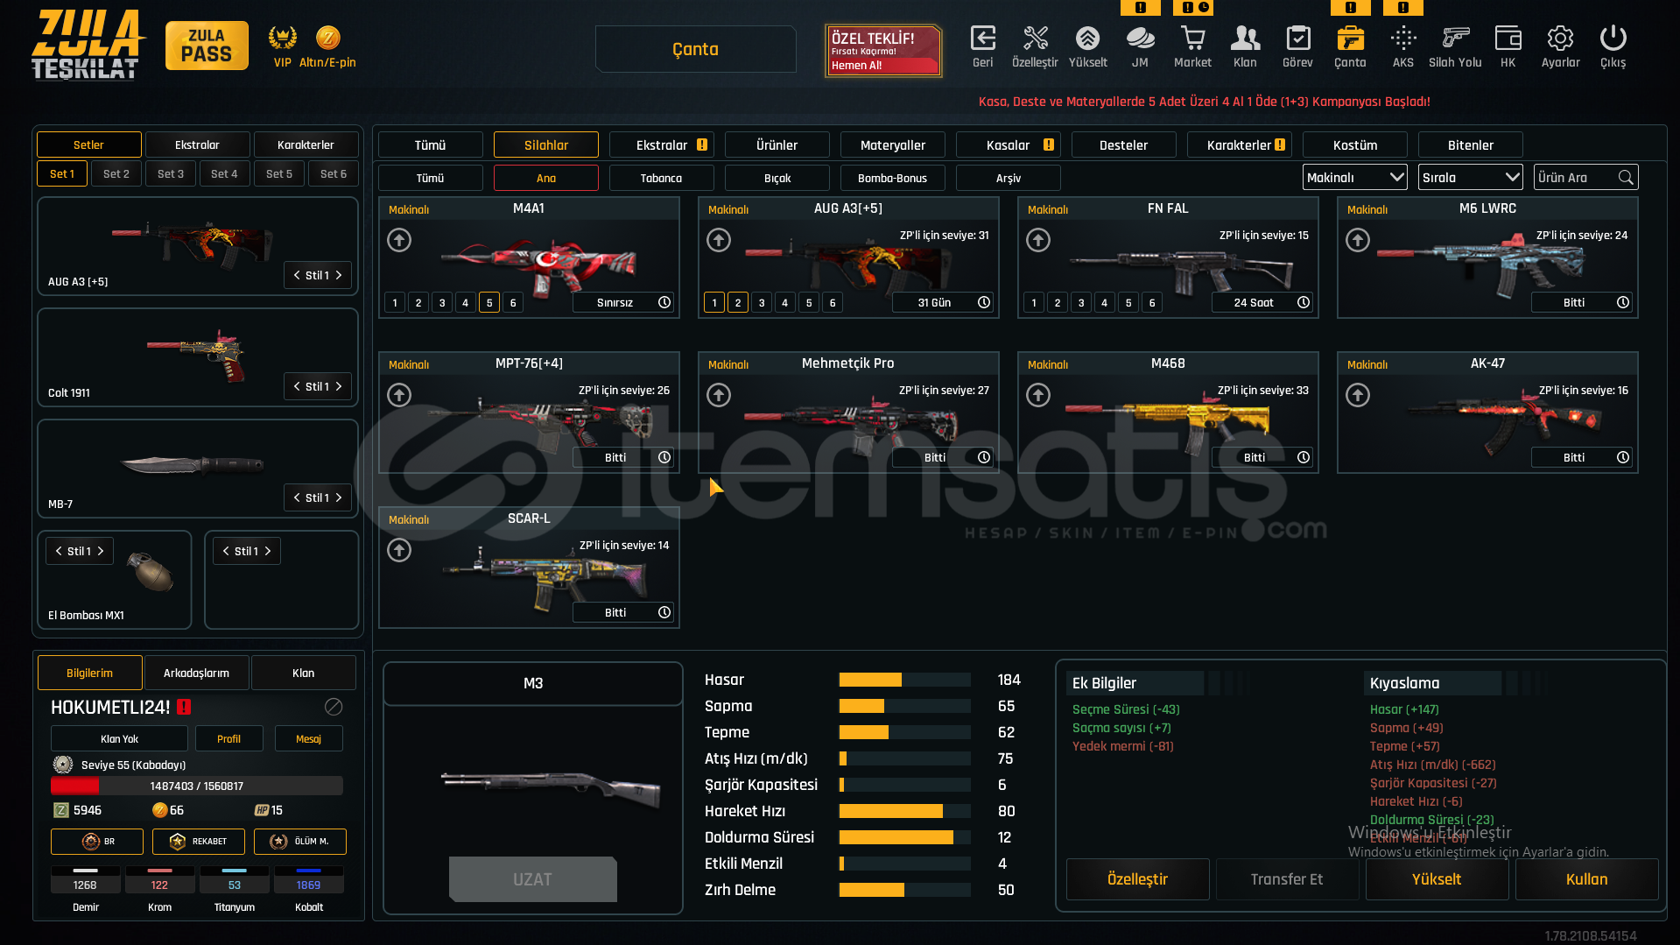Click upgrade arrow on M4A1 card
1680x945 pixels.
click(x=399, y=240)
